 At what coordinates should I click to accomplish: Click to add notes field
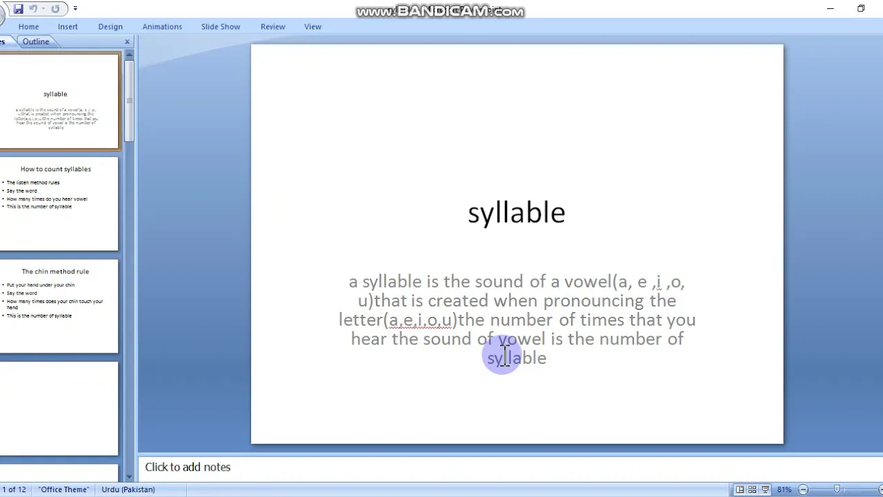509,467
